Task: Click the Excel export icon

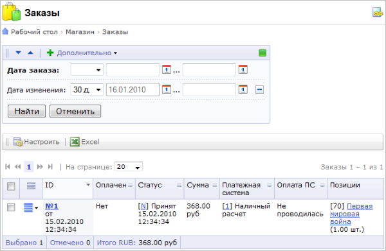Action: tap(75, 142)
